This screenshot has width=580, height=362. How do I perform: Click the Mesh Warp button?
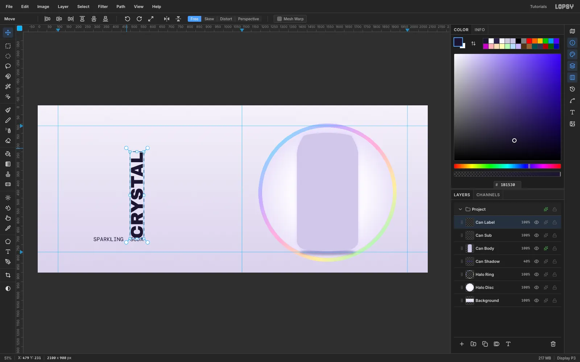pyautogui.click(x=290, y=19)
